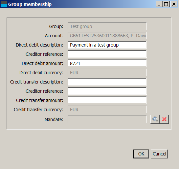Clear mandate using the red X icon

point(164,119)
